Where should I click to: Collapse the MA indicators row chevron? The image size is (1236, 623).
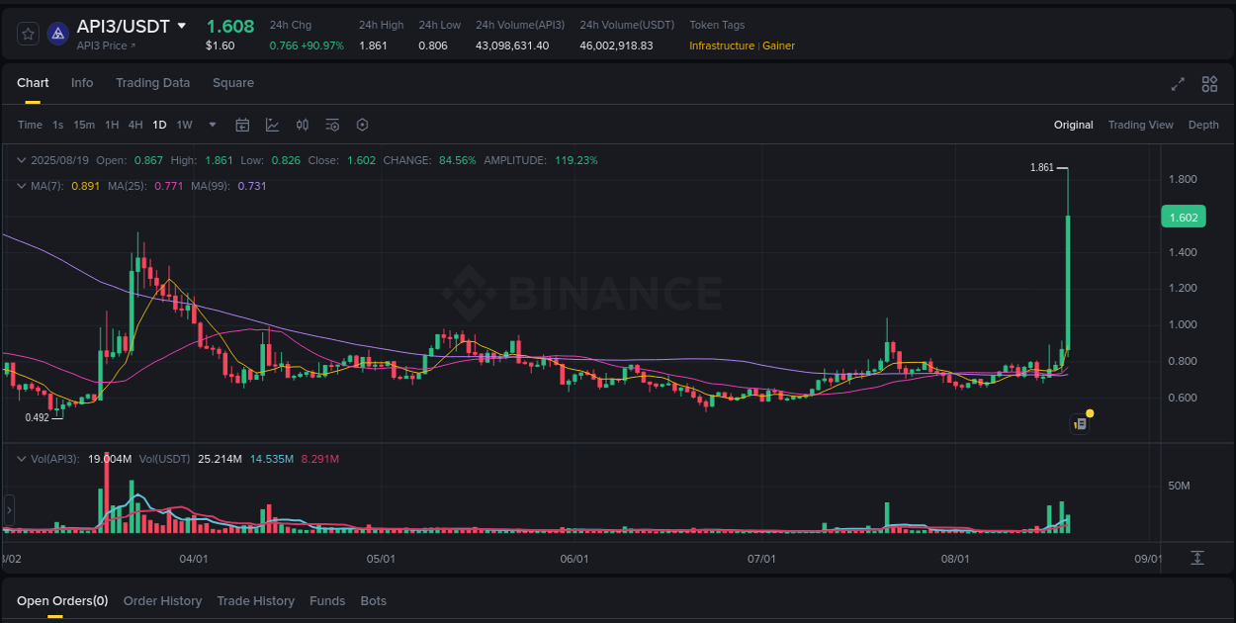[22, 186]
